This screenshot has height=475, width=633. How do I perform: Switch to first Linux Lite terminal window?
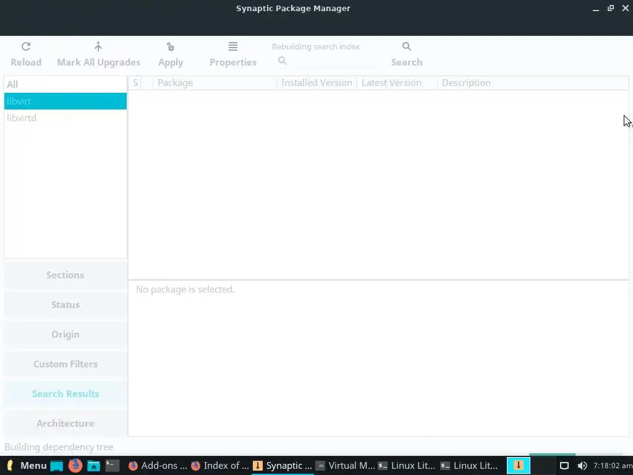click(407, 466)
